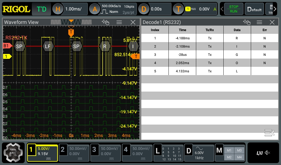This screenshot has height=165, width=281.
Task: Select the Tx/Rx column header
Action: click(x=210, y=30)
